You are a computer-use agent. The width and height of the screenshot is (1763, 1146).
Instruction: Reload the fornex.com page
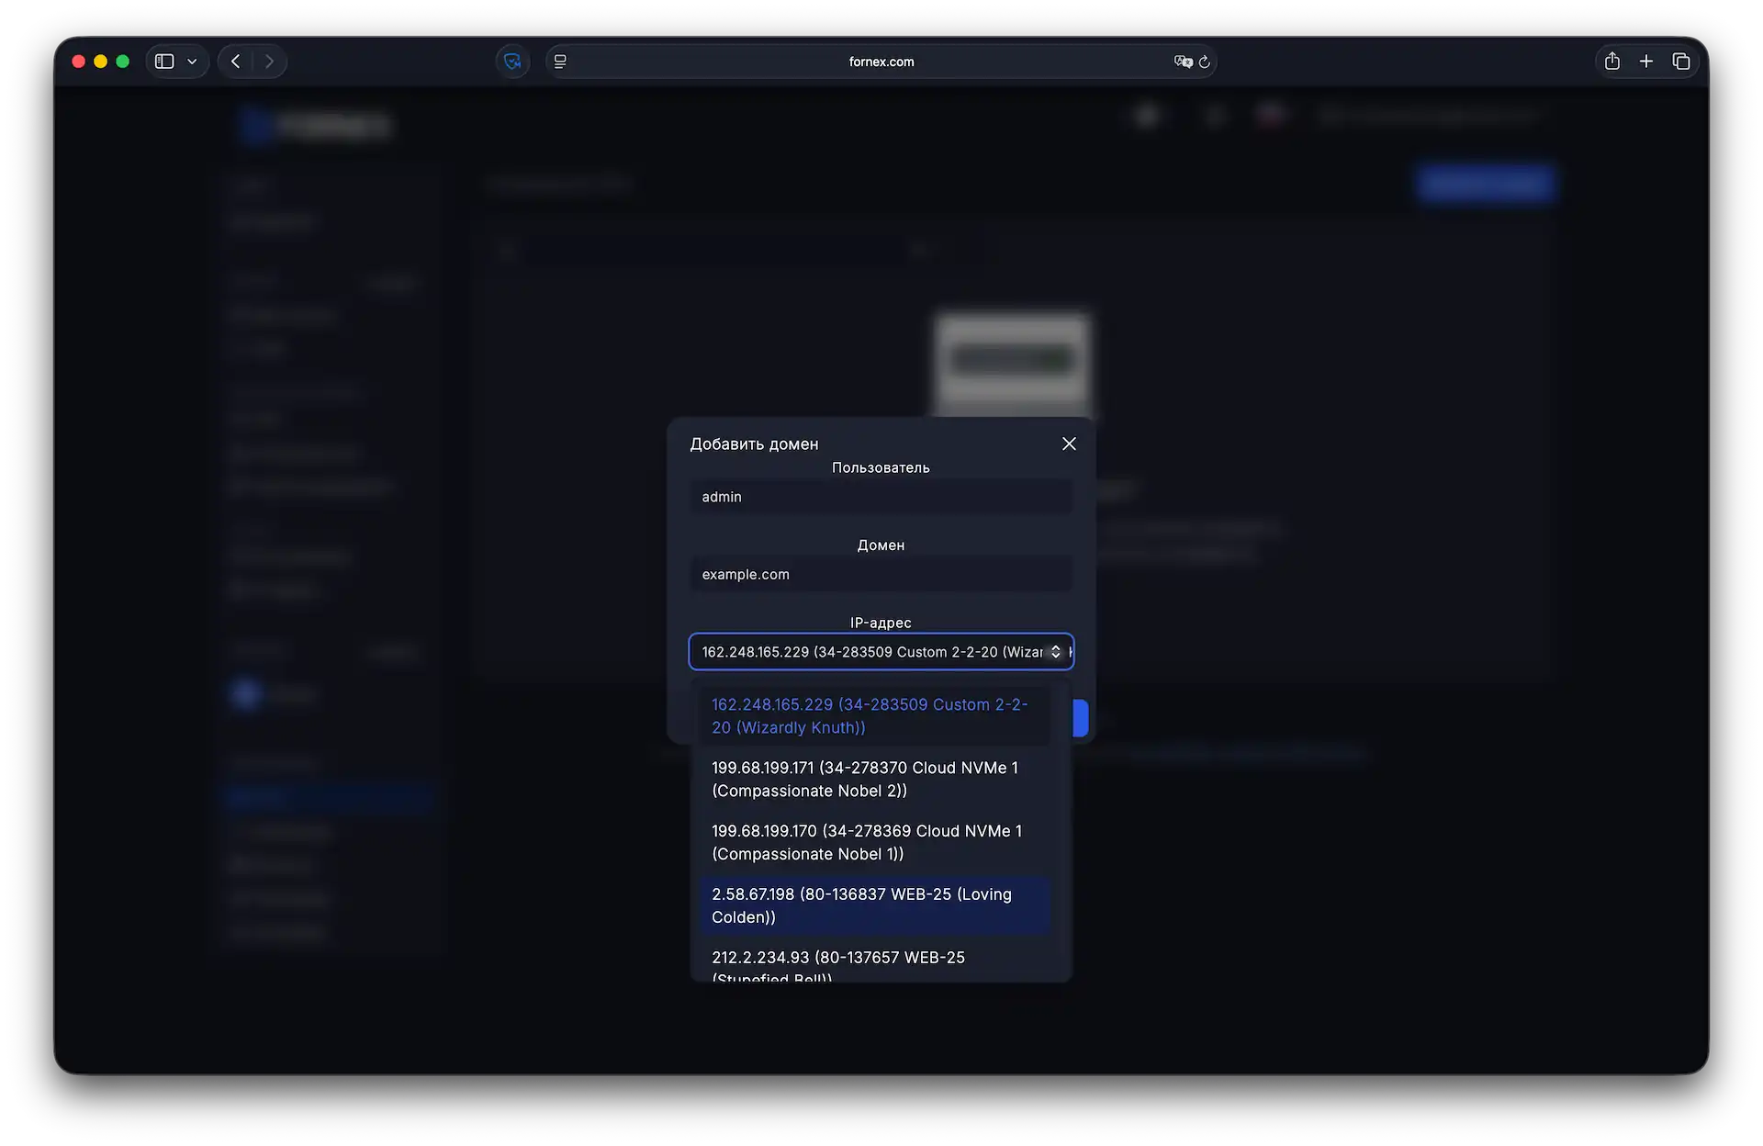click(1205, 62)
